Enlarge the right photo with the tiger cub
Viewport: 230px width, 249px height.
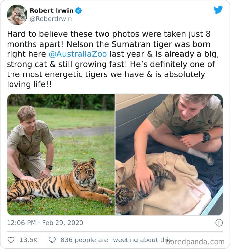(x=169, y=154)
